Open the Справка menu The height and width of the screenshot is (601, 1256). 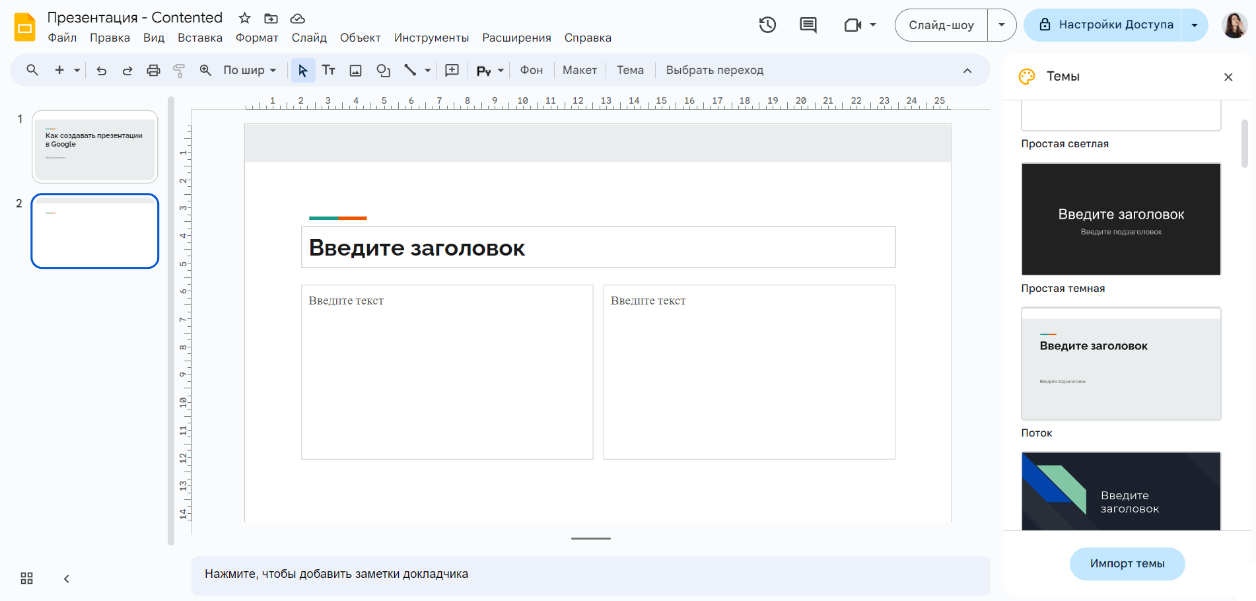588,38
